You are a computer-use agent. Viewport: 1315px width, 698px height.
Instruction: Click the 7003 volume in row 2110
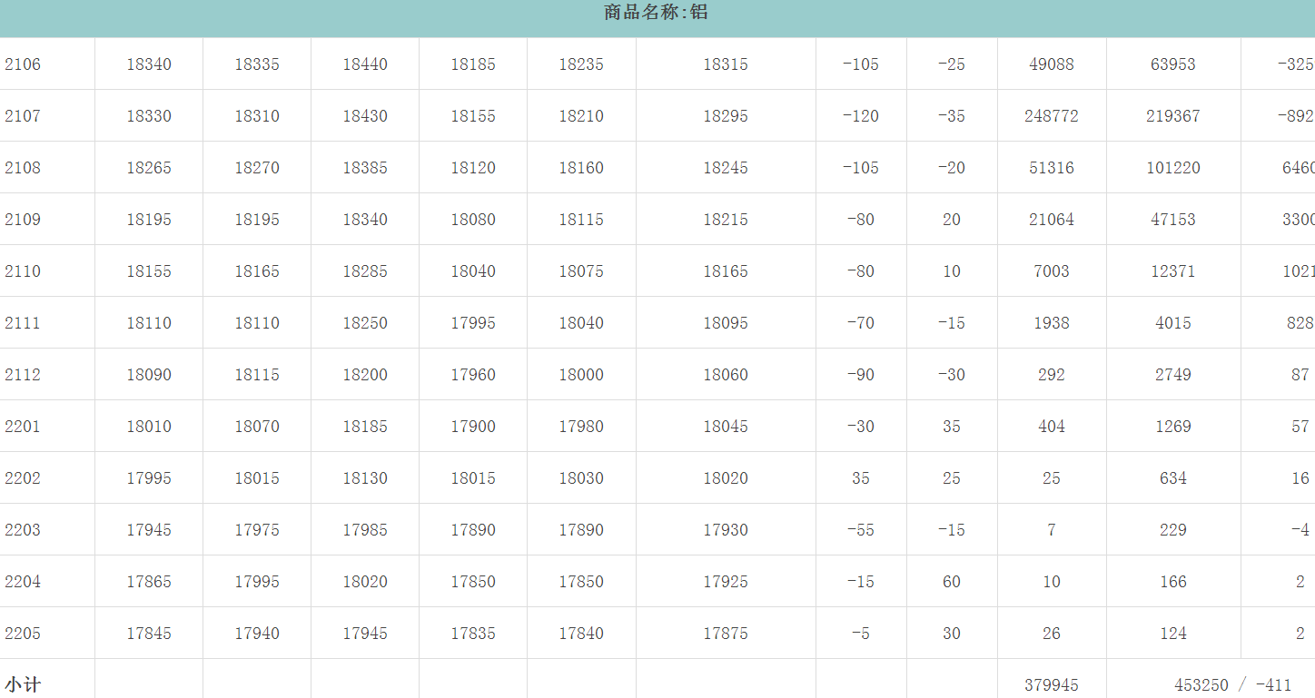point(1052,271)
